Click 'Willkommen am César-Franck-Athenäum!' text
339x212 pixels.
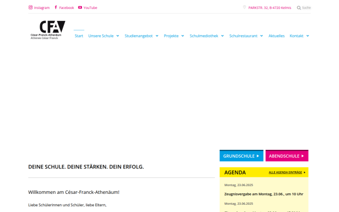pyautogui.click(x=73, y=192)
